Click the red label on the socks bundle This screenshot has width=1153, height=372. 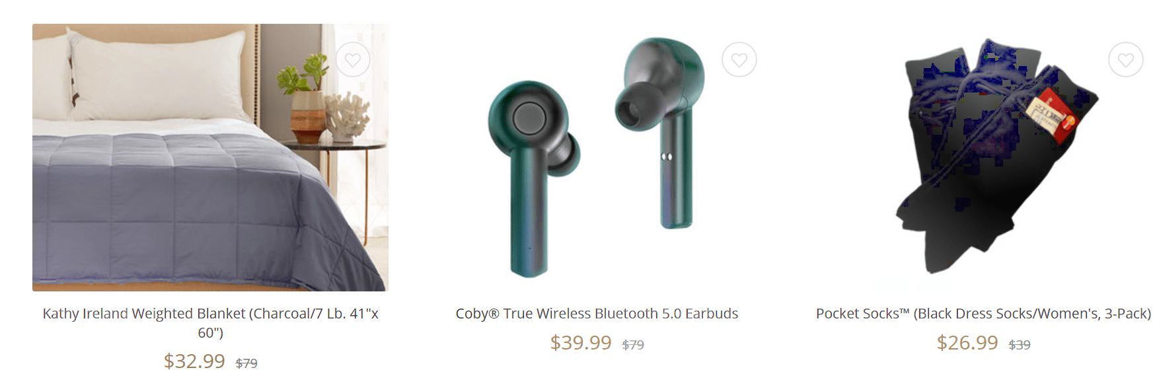tap(1051, 115)
